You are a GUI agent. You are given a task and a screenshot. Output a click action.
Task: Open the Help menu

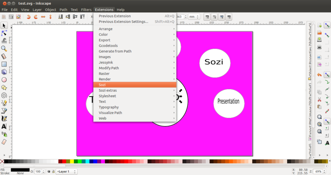[120, 10]
